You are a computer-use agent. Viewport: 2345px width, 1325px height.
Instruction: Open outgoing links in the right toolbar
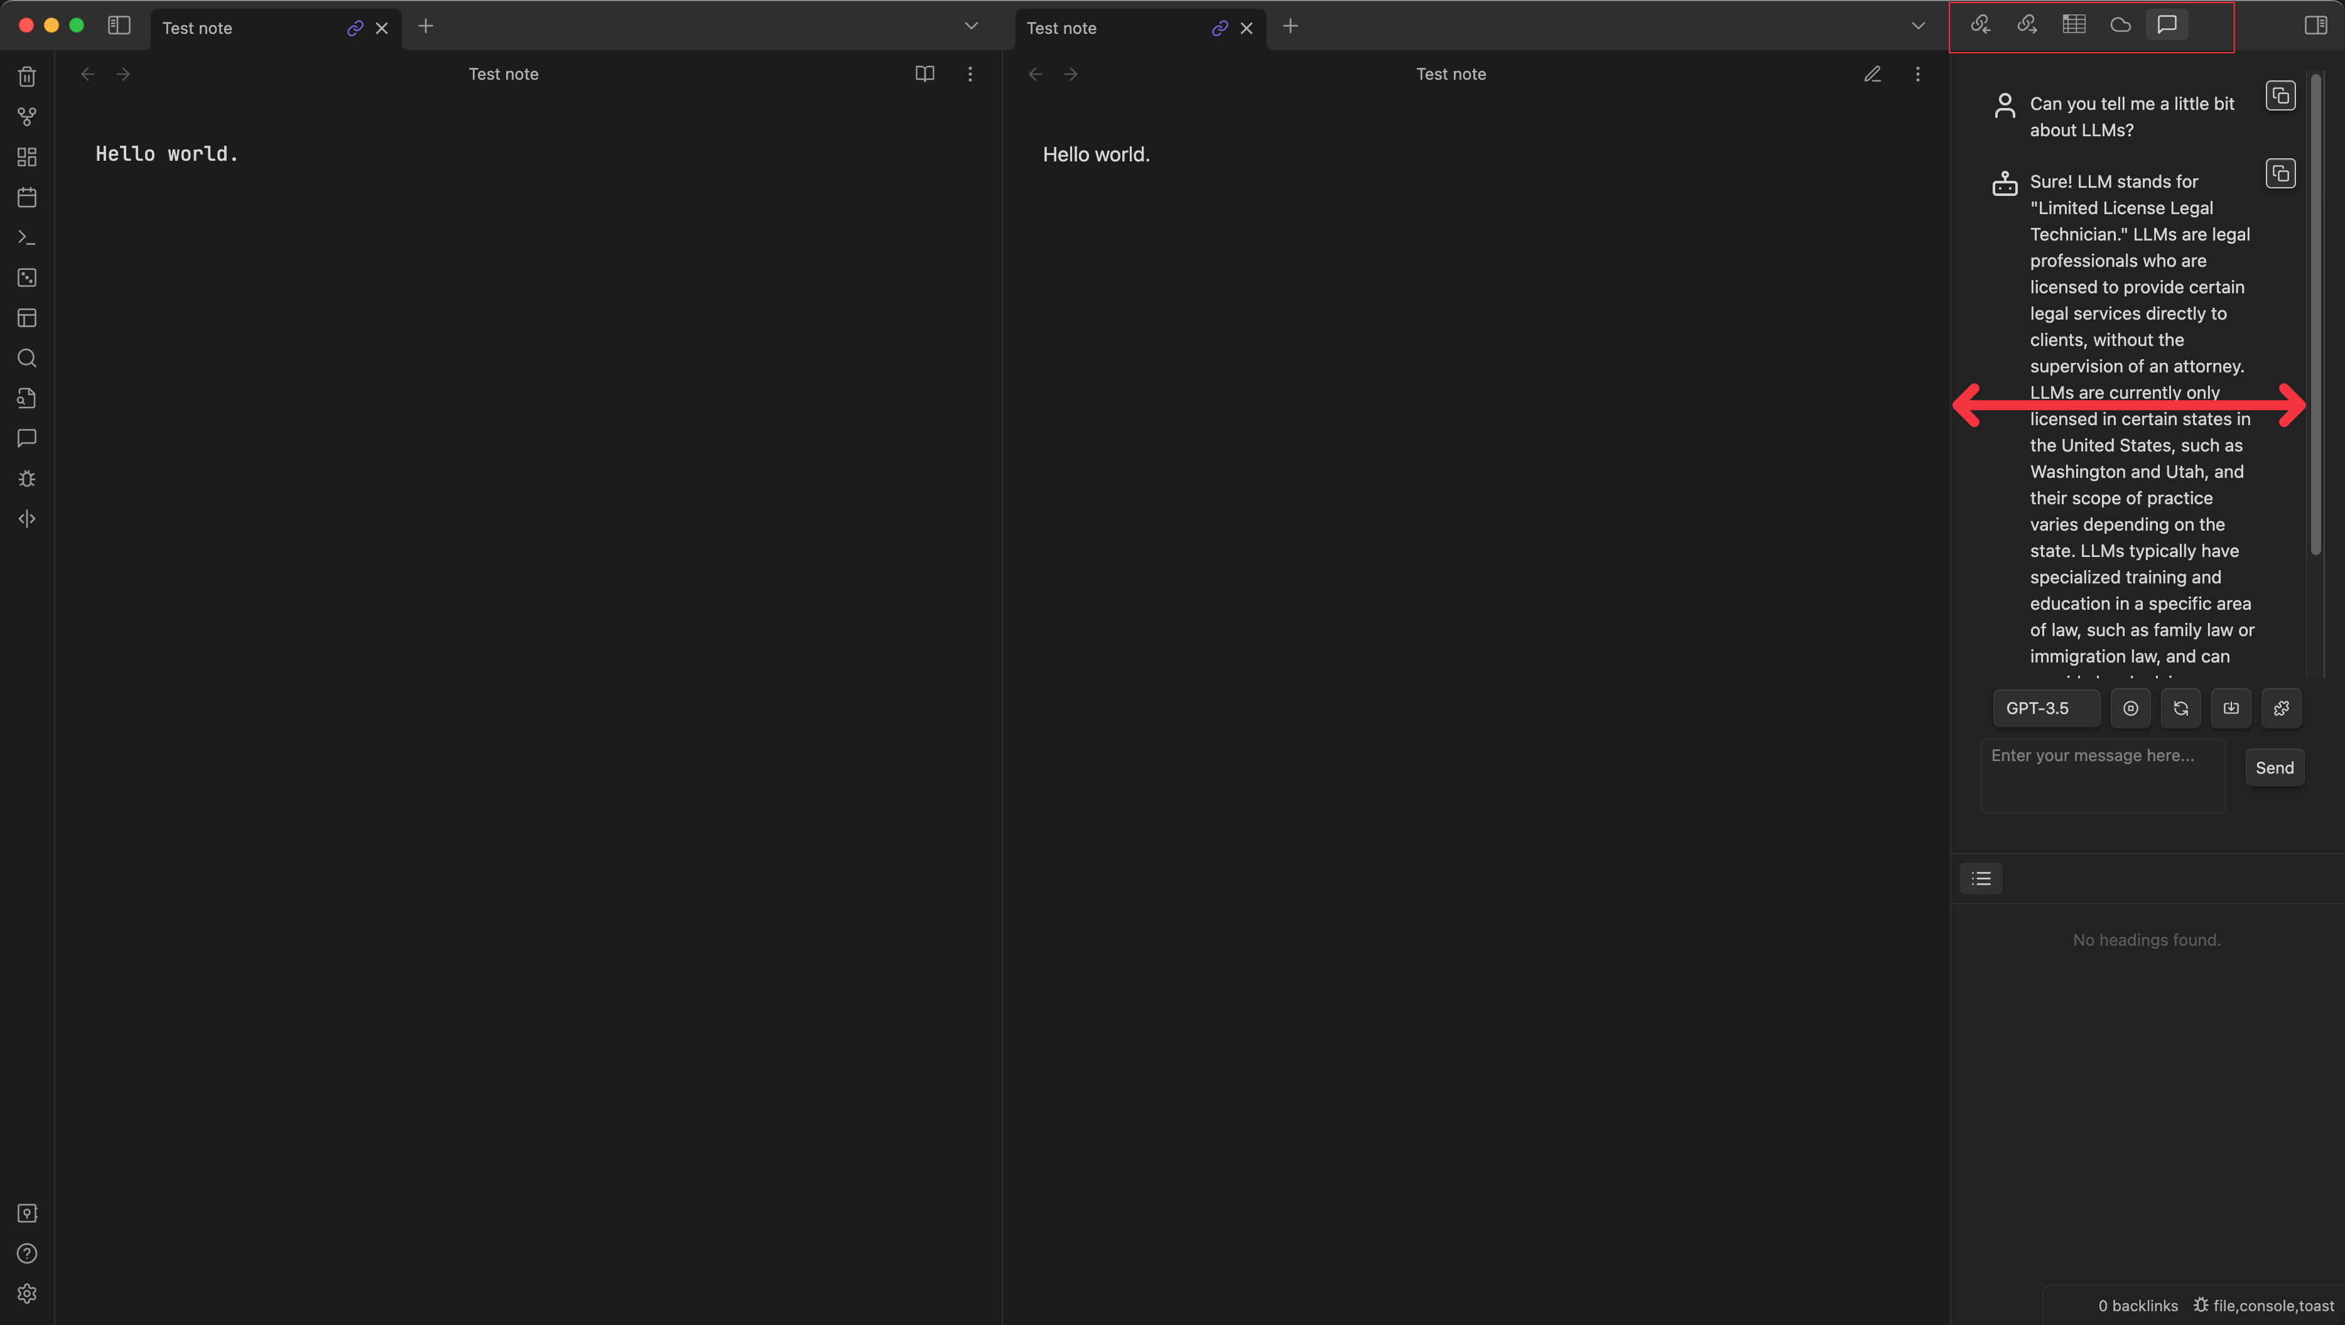click(2027, 24)
